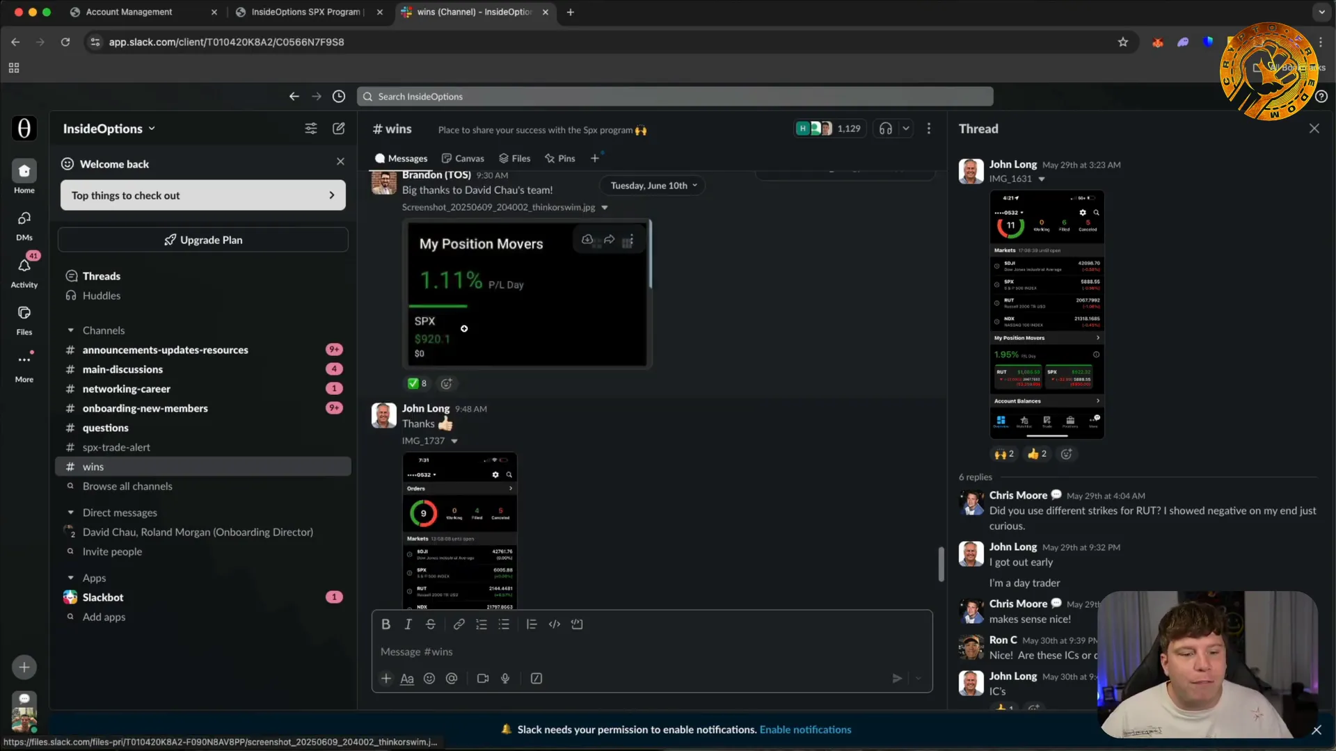
Task: Open the Activity bell with 41 badge
Action: [x=24, y=272]
